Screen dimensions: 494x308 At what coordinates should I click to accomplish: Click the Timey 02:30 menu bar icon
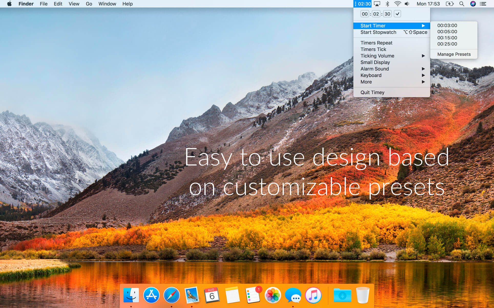(363, 4)
